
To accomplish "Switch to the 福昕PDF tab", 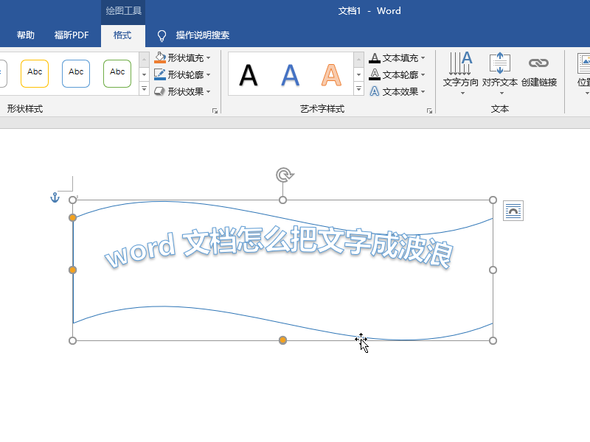I will click(x=72, y=35).
